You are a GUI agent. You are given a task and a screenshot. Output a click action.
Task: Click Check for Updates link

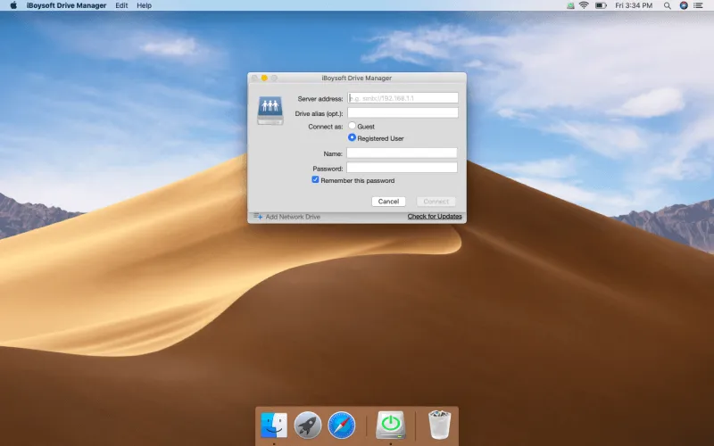click(x=435, y=216)
